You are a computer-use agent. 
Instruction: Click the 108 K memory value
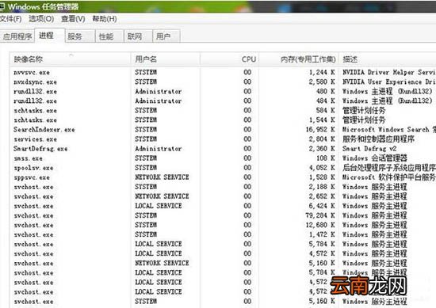326,158
